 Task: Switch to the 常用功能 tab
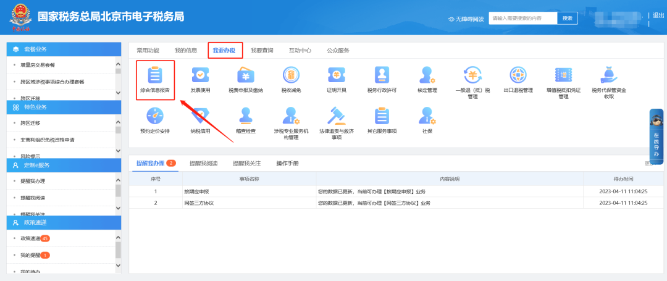click(x=148, y=51)
